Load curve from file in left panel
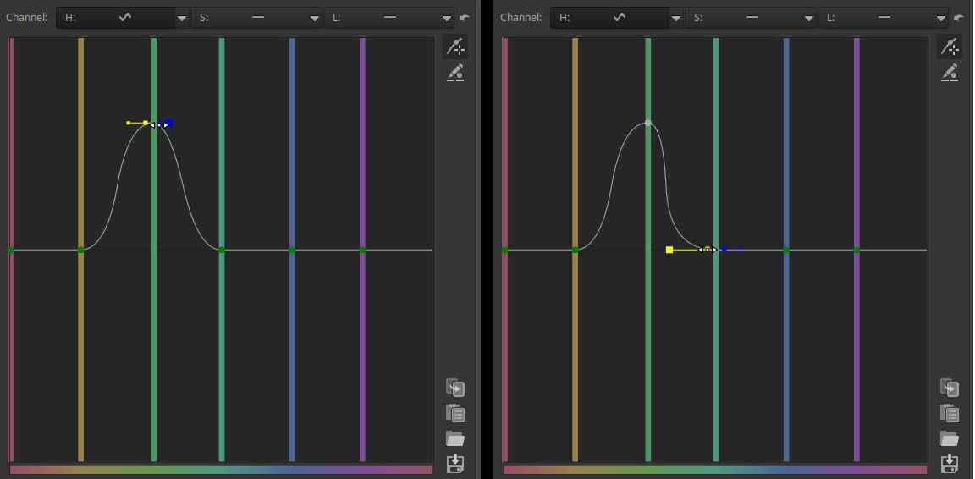The width and height of the screenshot is (975, 479). (455, 438)
